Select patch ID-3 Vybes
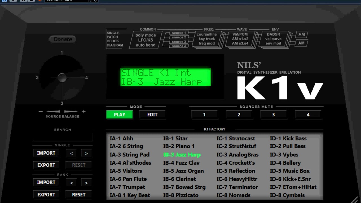 (284, 155)
